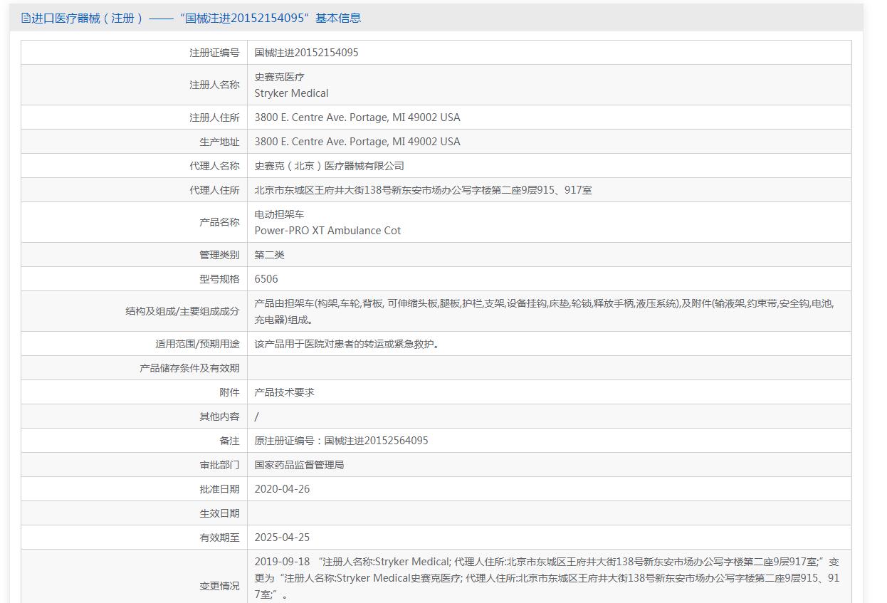
Task: Click the 审批部门 label
Action: tap(219, 465)
